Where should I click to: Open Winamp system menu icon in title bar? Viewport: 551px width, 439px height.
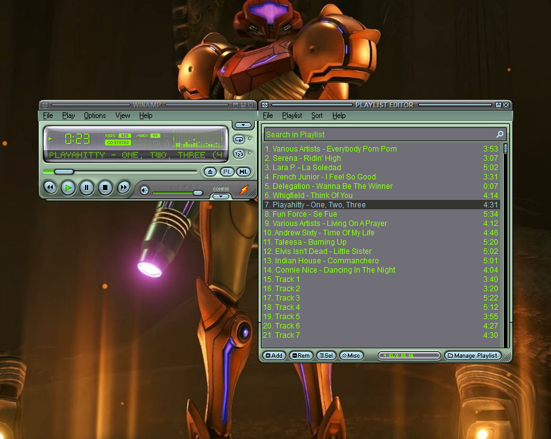(45, 105)
